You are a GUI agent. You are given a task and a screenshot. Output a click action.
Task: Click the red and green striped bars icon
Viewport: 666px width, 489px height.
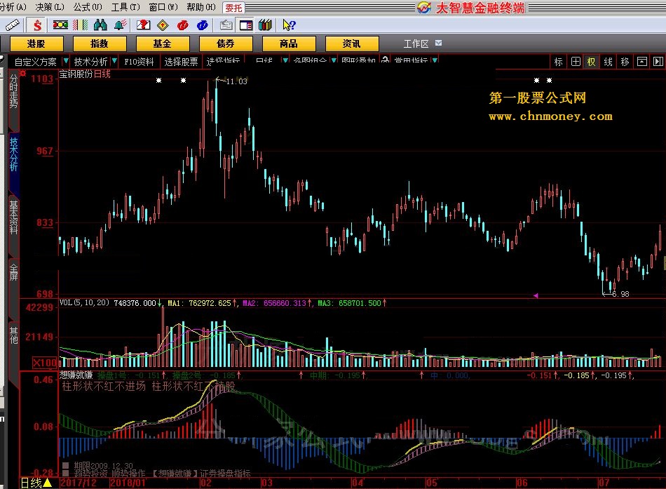(x=81, y=25)
